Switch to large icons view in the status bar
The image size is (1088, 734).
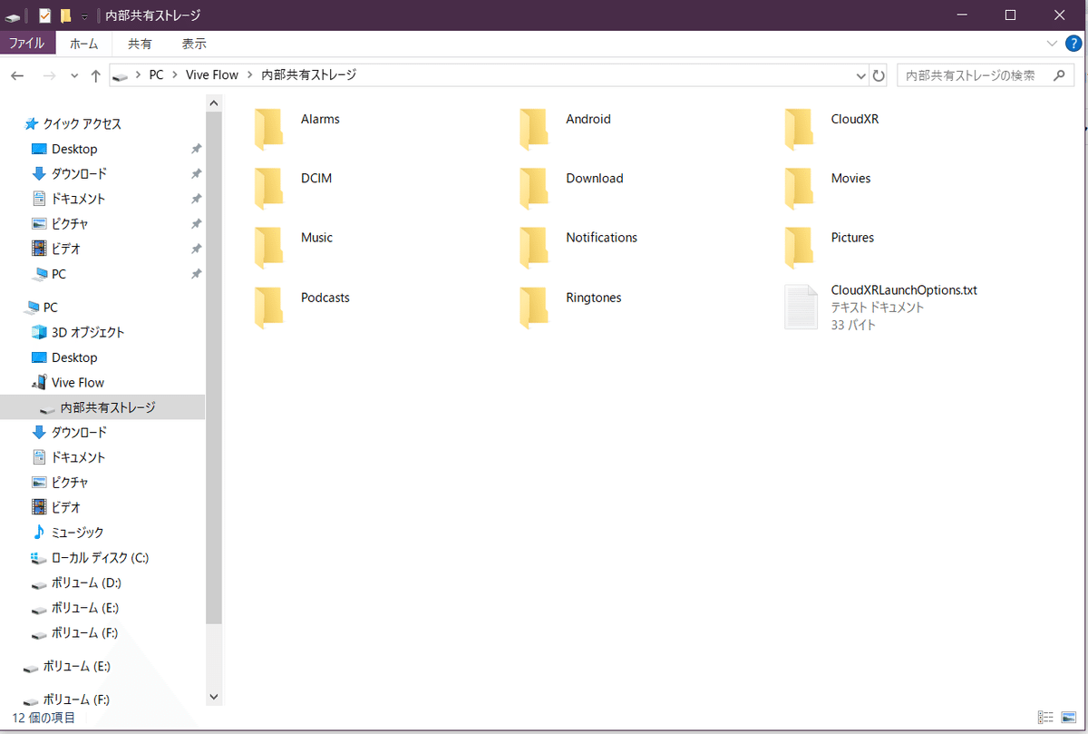1068,717
